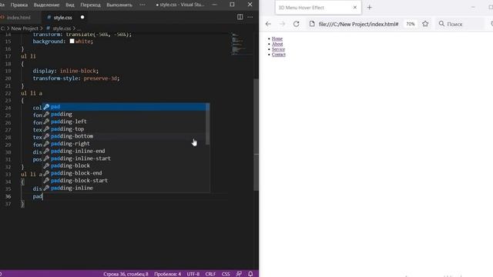Screen dimensions: 493x277
Task: Bookmark this page with the star icon
Action: click(x=425, y=24)
